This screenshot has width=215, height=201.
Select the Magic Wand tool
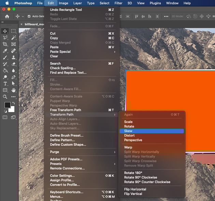(x=14, y=38)
